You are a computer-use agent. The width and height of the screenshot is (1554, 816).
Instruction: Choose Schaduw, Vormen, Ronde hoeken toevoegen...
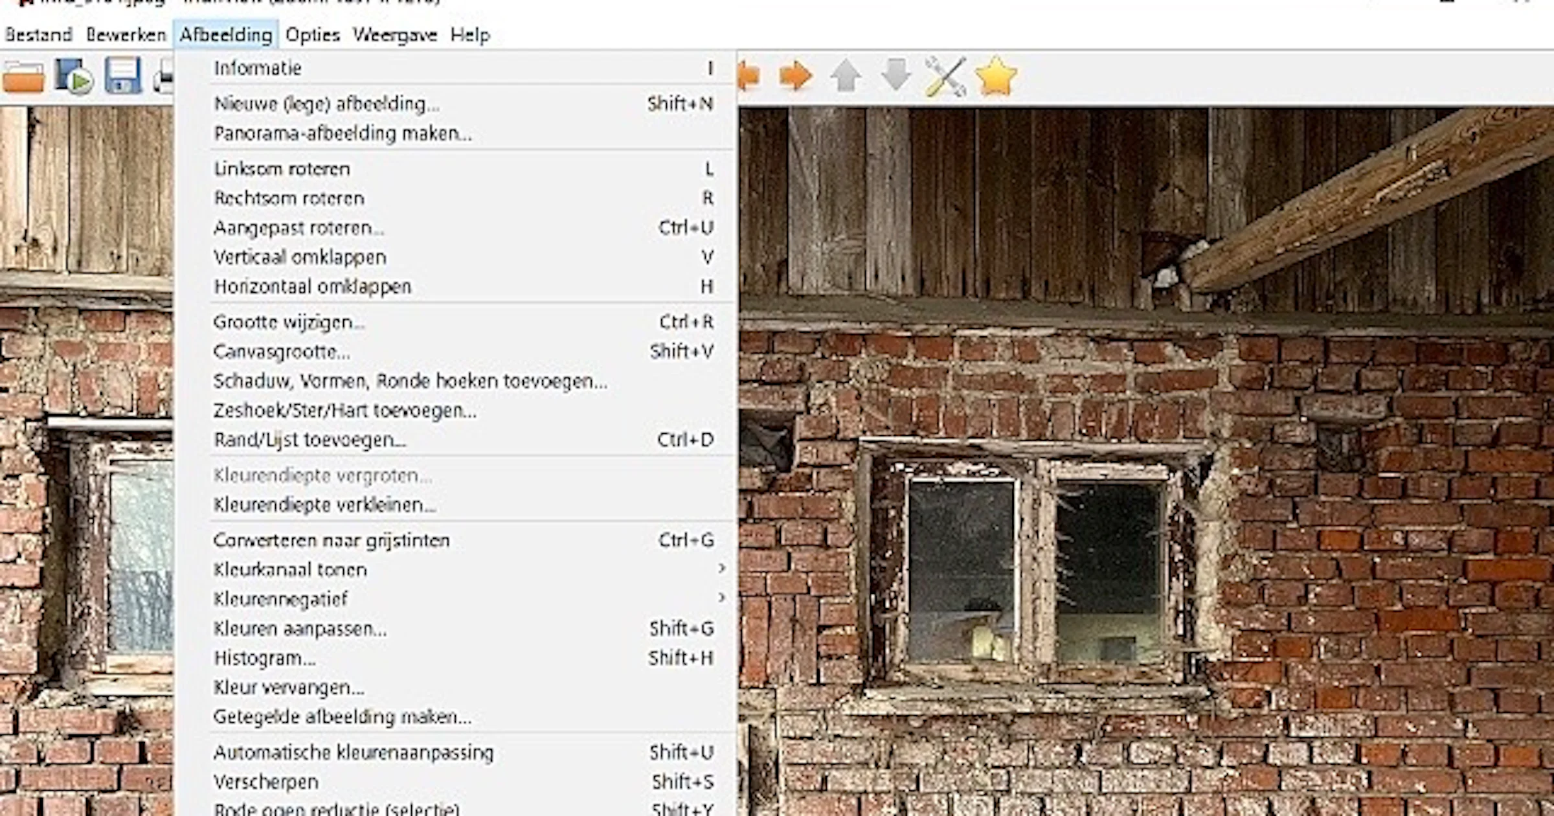coord(456,381)
